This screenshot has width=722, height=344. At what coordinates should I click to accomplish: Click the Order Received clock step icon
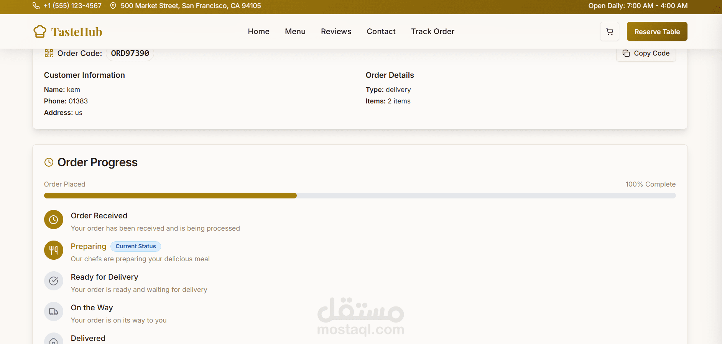(54, 220)
